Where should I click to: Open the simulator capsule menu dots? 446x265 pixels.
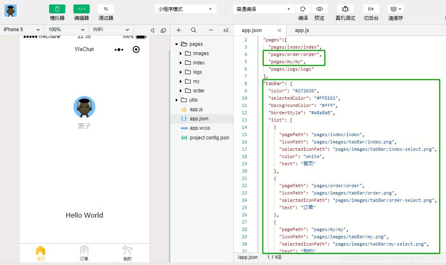pyautogui.click(x=119, y=49)
